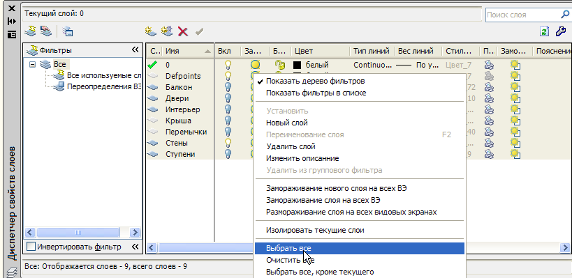Select layer named Интерьер
This screenshot has width=572, height=278.
point(183,109)
